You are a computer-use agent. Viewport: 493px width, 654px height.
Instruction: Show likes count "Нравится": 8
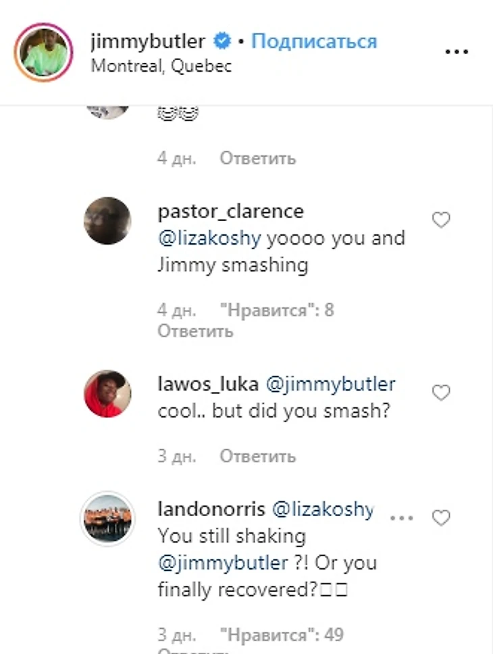(277, 311)
